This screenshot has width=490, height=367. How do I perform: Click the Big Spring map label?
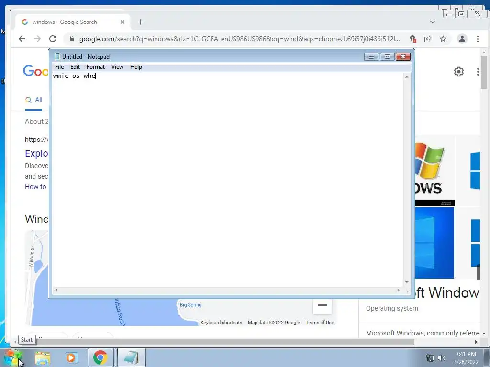[190, 305]
